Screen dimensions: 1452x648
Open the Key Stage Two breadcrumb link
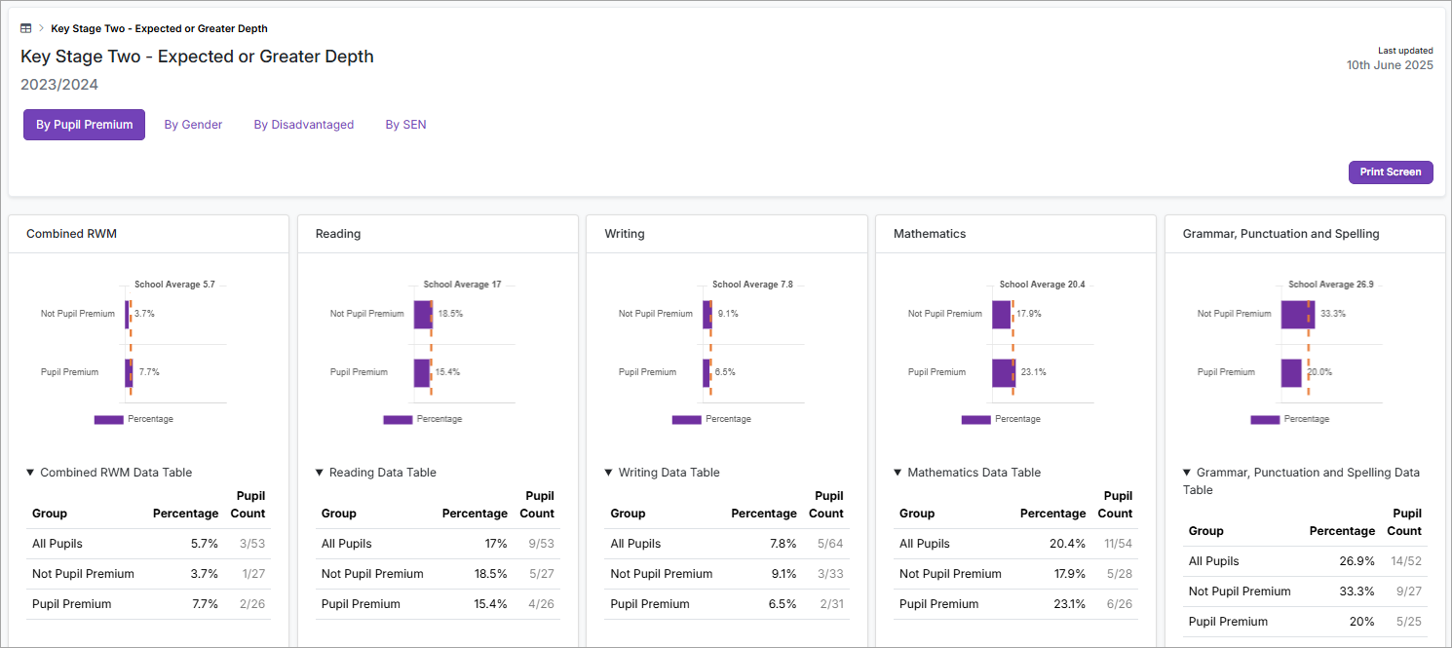(x=159, y=28)
